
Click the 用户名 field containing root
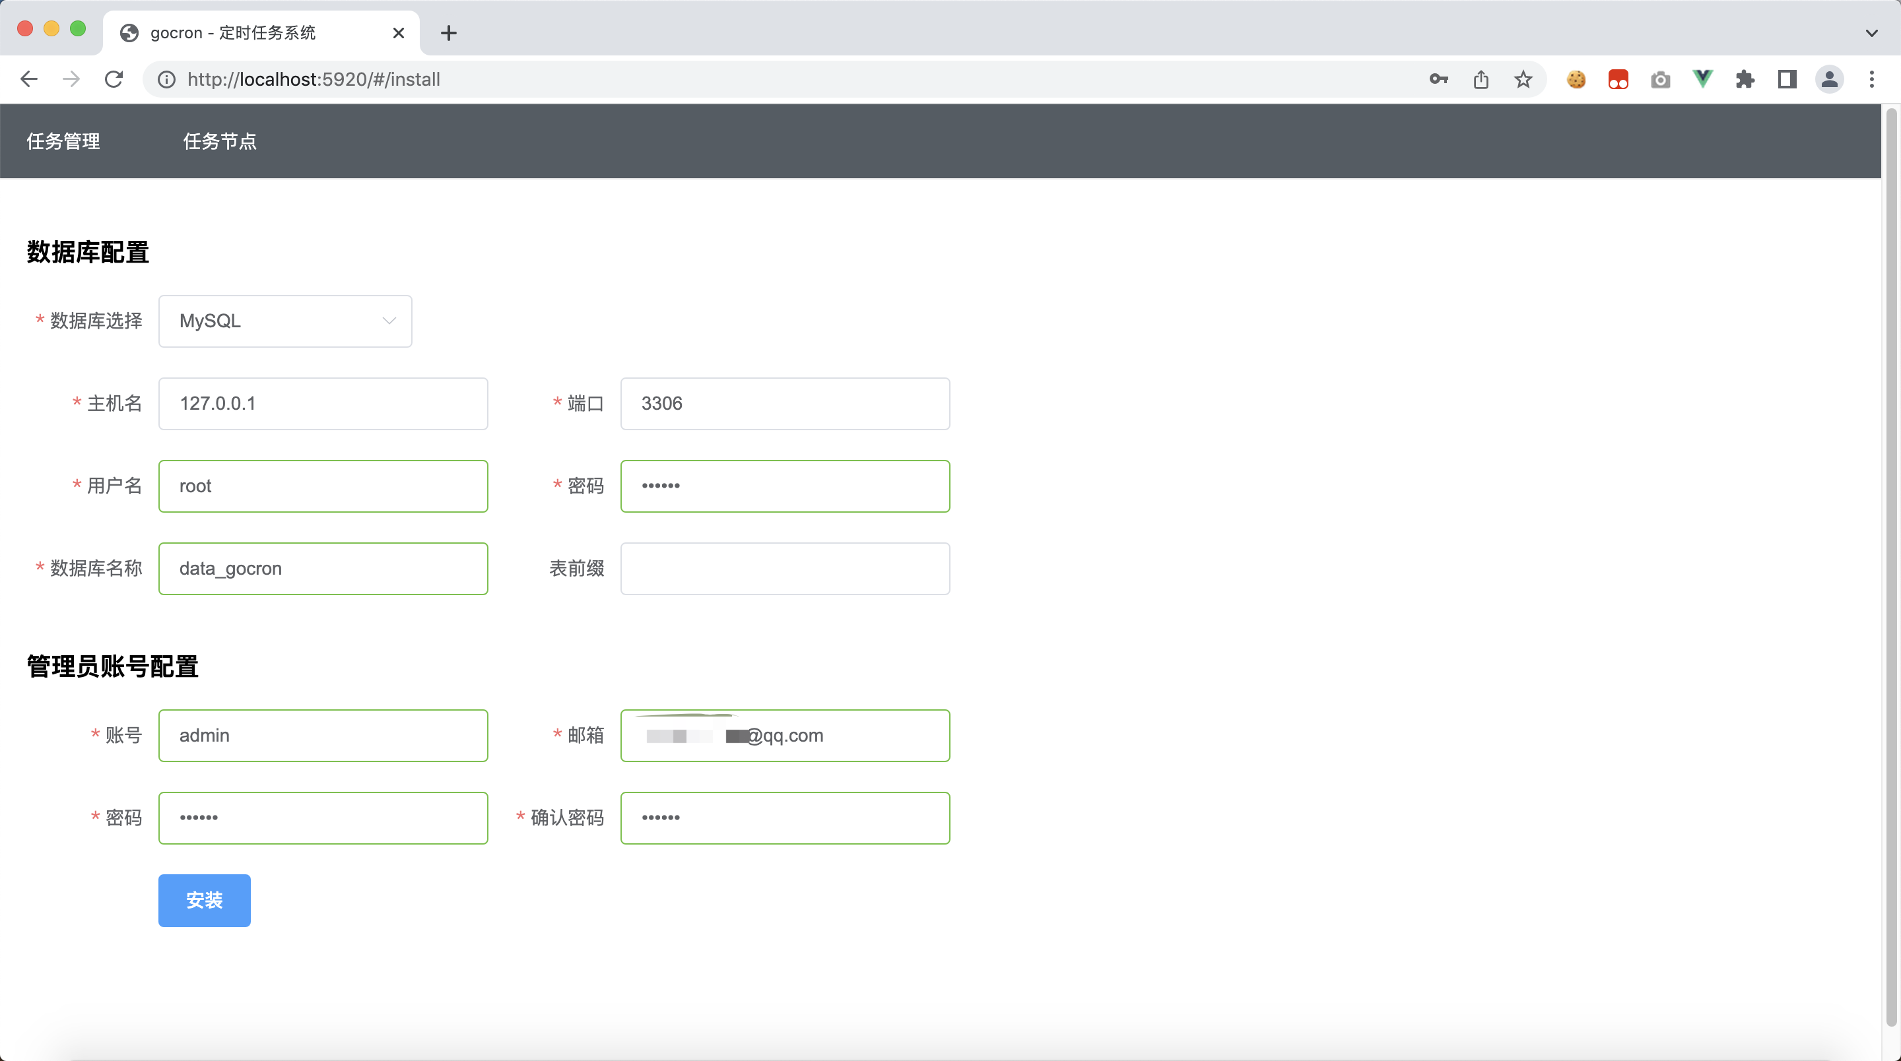click(x=323, y=486)
